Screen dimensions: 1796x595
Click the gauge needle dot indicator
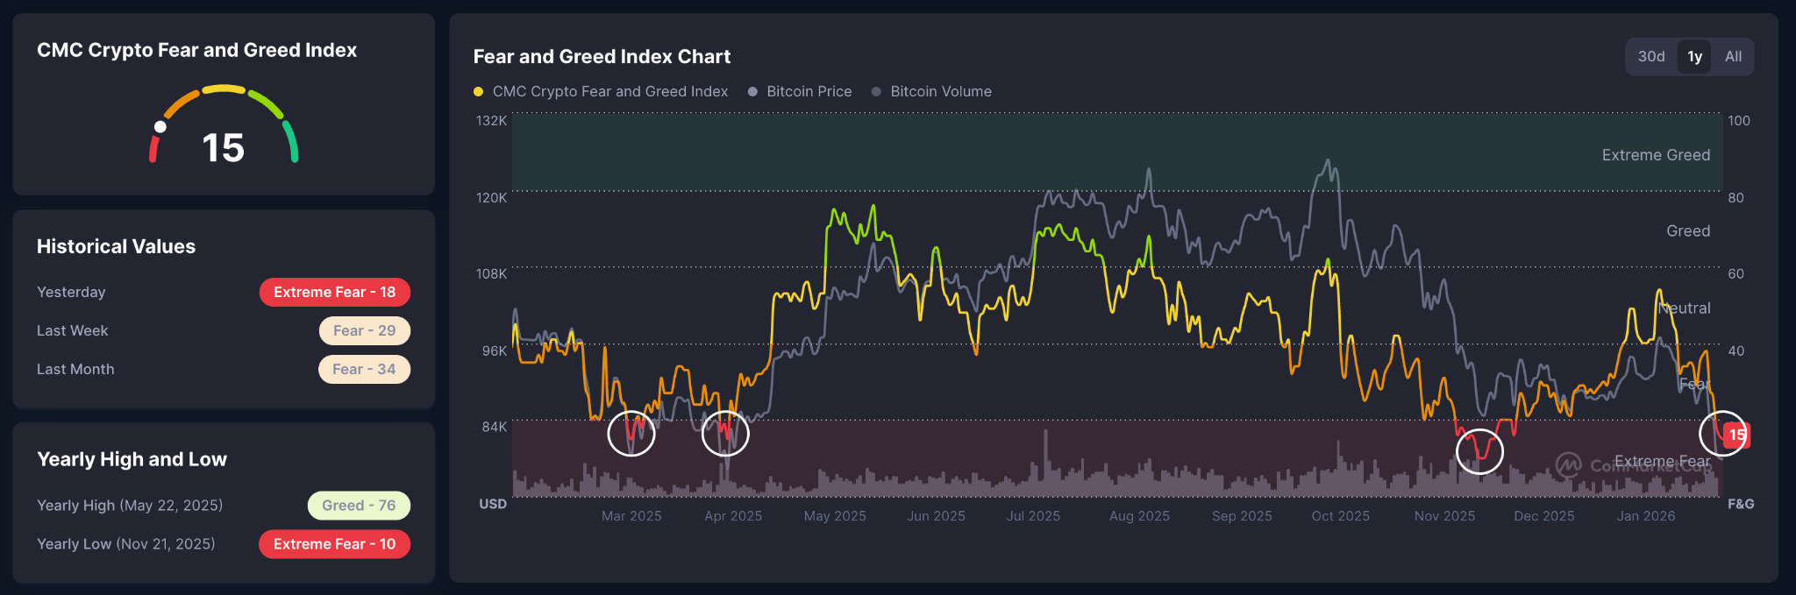[x=160, y=127]
